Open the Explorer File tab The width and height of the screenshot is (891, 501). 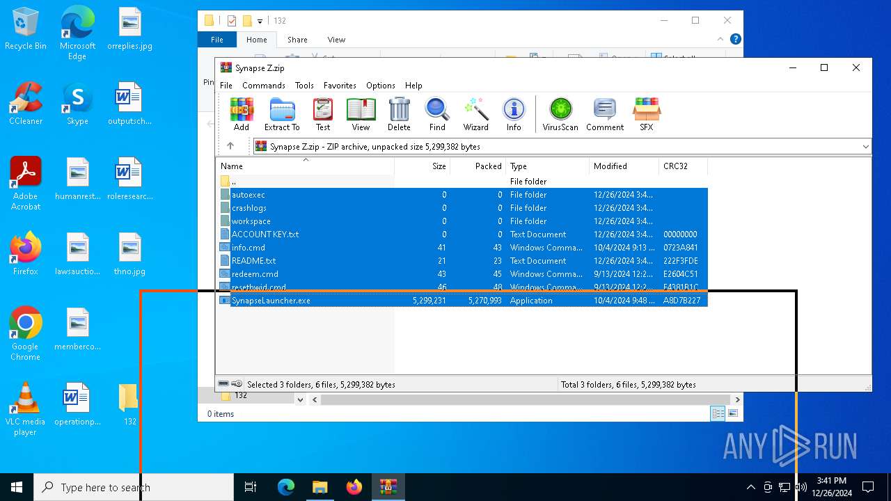(x=217, y=40)
